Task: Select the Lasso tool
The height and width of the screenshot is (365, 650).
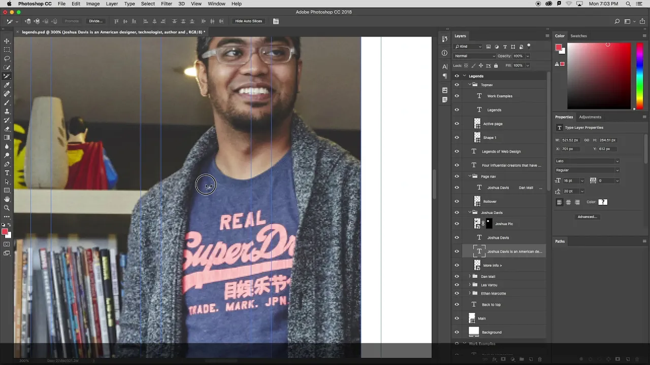Action: pos(7,58)
